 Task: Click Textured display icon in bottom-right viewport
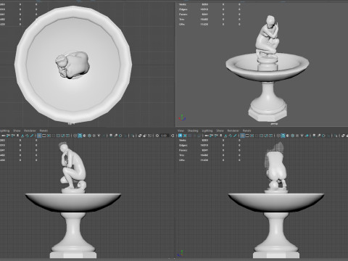[x=297, y=136]
